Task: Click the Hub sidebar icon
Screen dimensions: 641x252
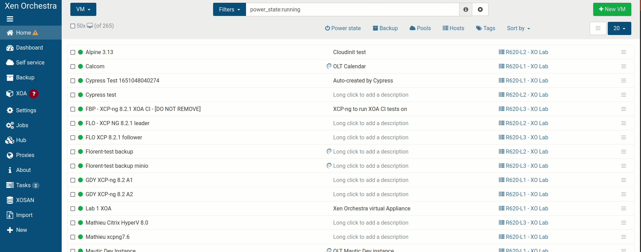Action: (x=10, y=140)
